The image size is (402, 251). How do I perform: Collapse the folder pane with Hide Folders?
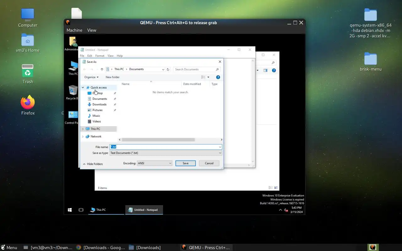[93, 164]
